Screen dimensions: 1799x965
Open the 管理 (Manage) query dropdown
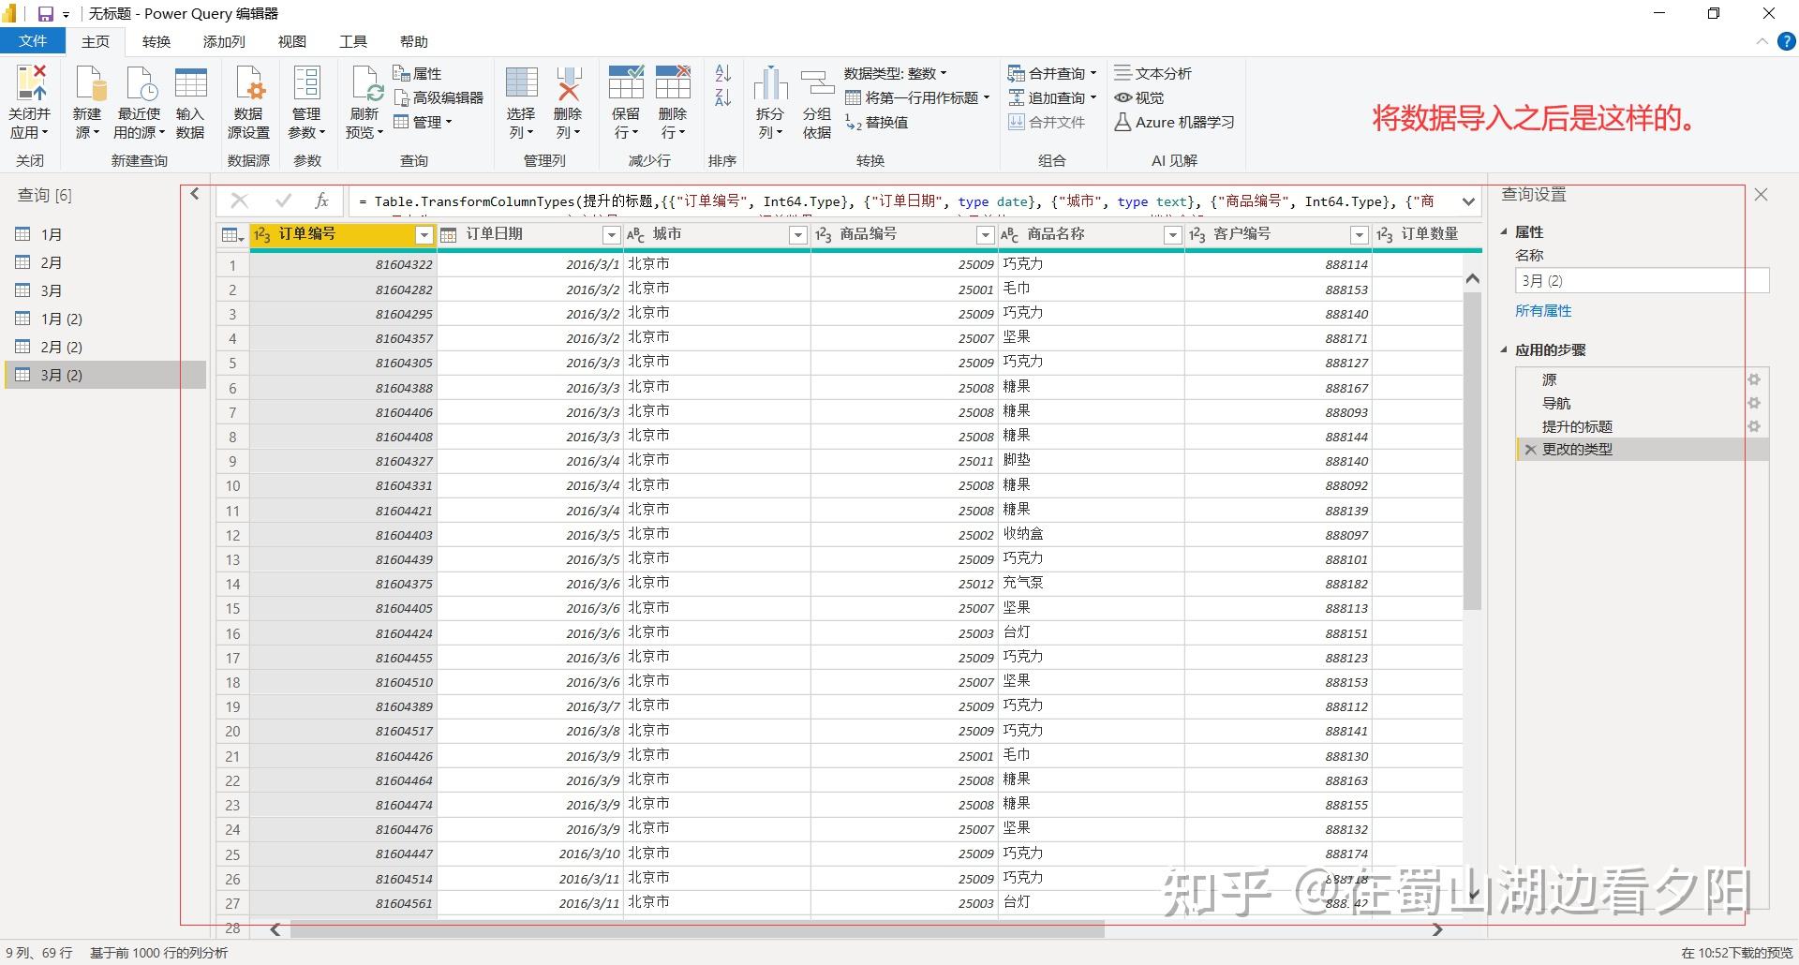point(424,122)
